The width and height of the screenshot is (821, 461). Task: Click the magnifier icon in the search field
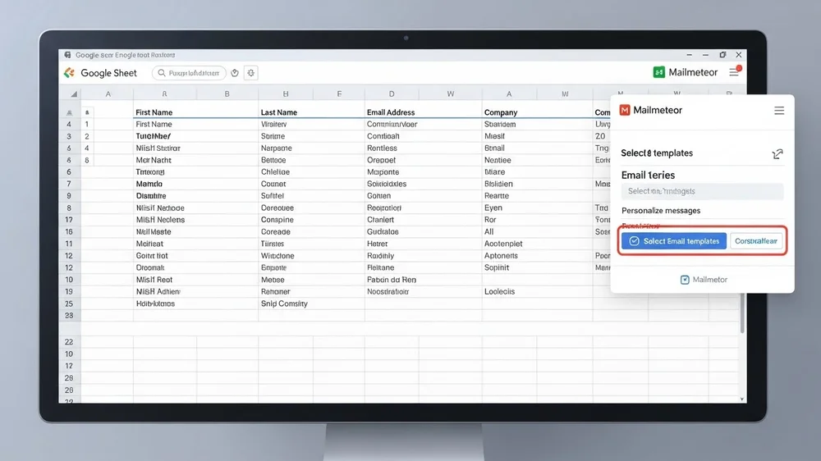pos(161,73)
